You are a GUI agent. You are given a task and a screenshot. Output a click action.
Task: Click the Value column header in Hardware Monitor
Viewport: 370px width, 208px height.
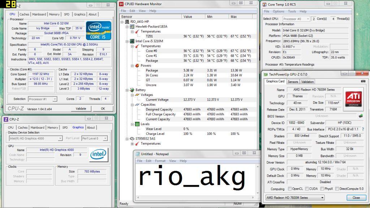[193, 17]
